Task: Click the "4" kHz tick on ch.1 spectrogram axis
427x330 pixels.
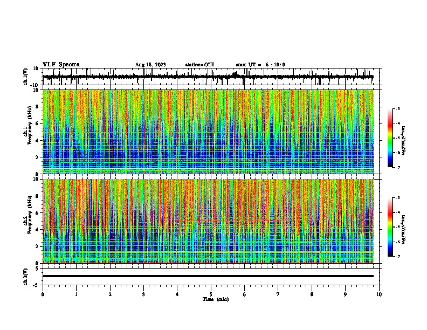Action: click(x=37, y=141)
